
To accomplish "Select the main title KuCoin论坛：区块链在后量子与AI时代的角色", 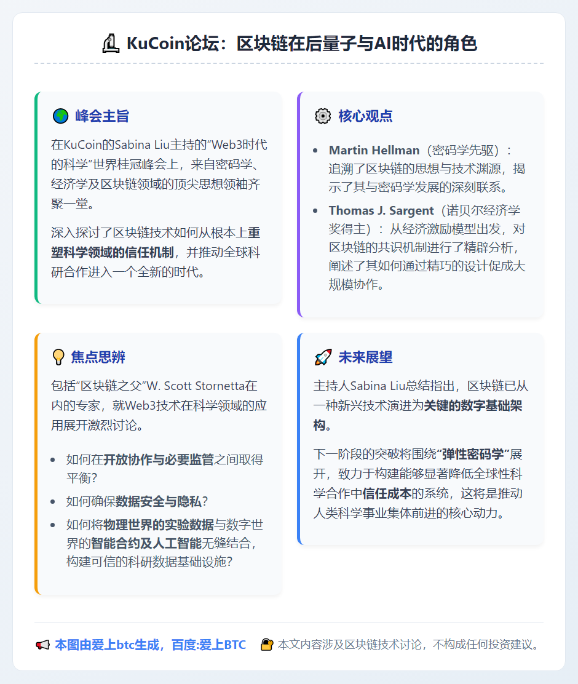I will 302,44.
